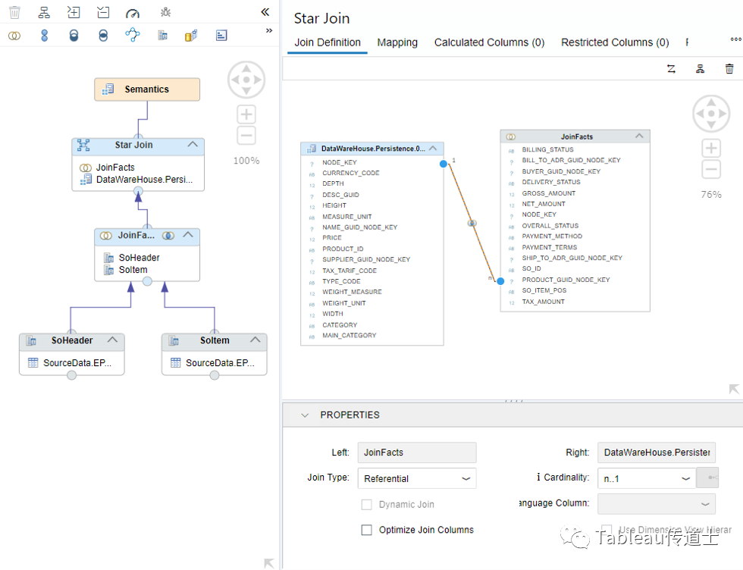Open the debug bug icon
Screen dimensions: 743x570
165,13
